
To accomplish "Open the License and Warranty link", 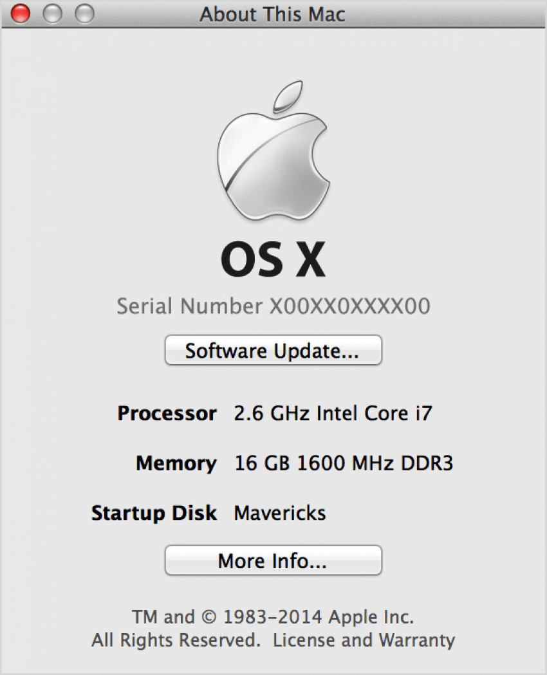I will pyautogui.click(x=364, y=640).
